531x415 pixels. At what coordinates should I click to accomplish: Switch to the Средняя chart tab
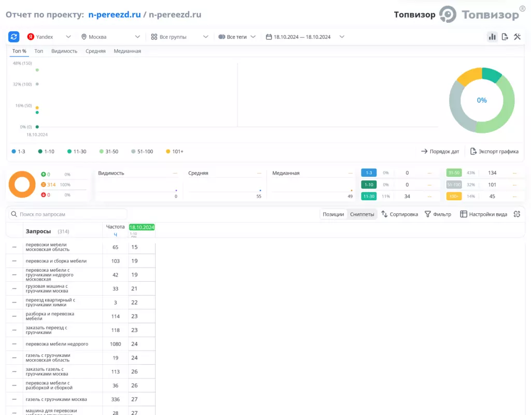(x=95, y=51)
